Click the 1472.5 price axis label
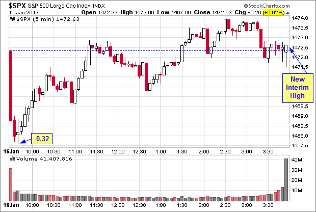The height and width of the screenshot is (212, 316). point(300,48)
